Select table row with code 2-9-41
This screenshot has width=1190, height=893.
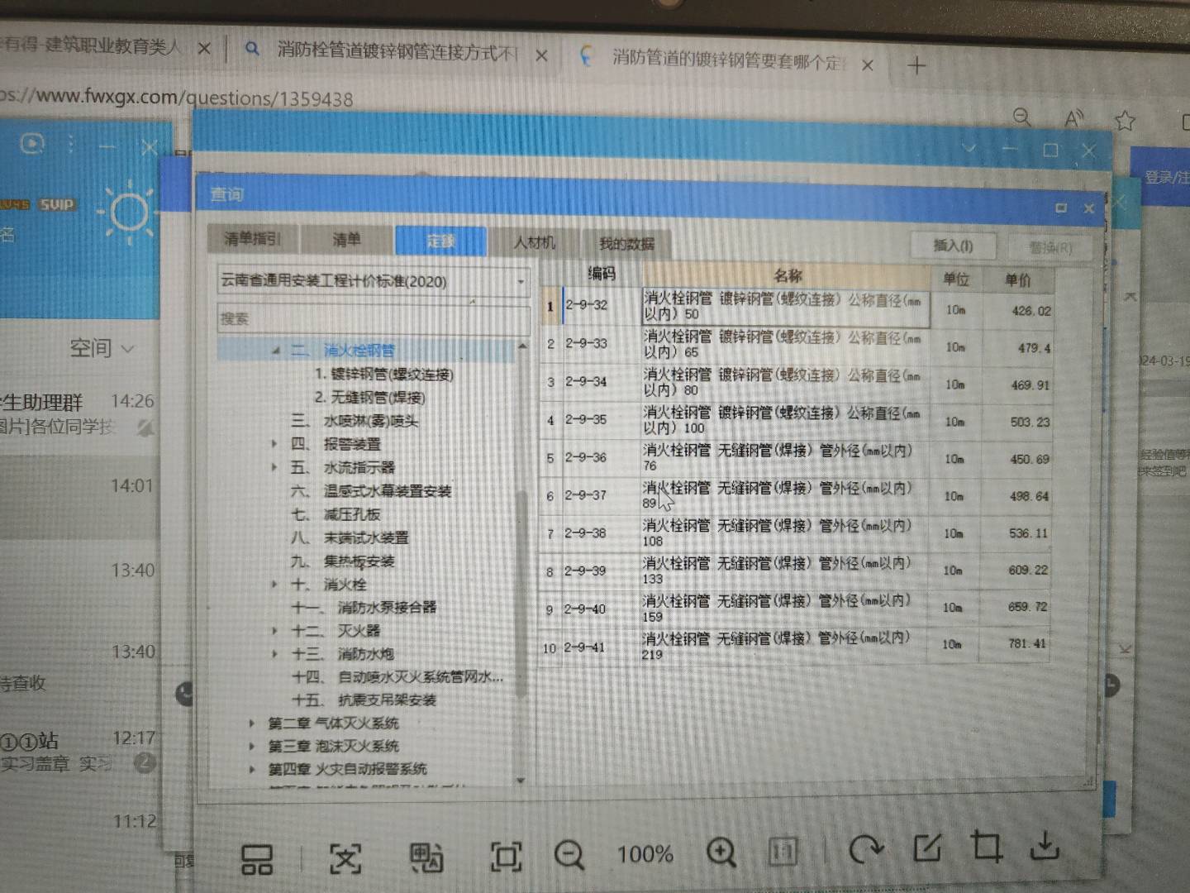(x=795, y=646)
